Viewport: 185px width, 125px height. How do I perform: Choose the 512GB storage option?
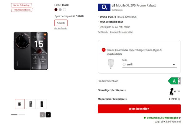click(61, 23)
